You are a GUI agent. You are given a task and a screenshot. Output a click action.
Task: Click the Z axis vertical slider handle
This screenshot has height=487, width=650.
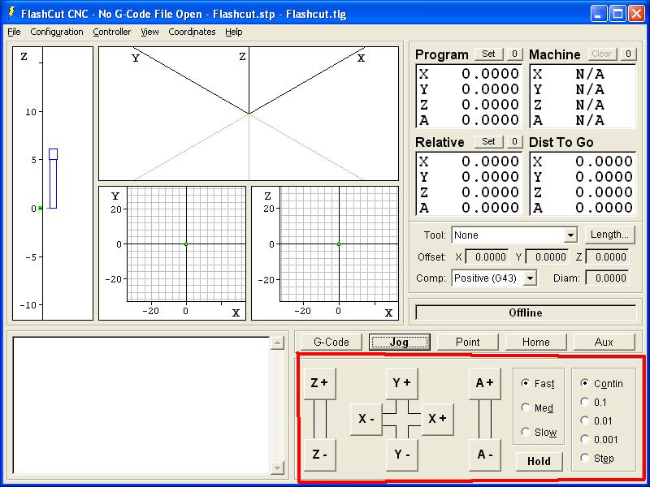[x=53, y=154]
